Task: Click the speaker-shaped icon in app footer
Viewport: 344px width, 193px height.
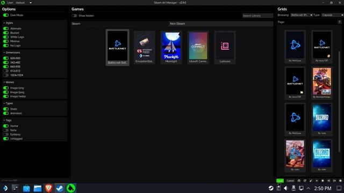Action: coord(328,181)
